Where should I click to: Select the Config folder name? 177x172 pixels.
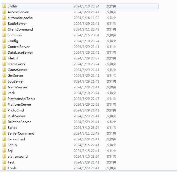[x=13, y=41]
